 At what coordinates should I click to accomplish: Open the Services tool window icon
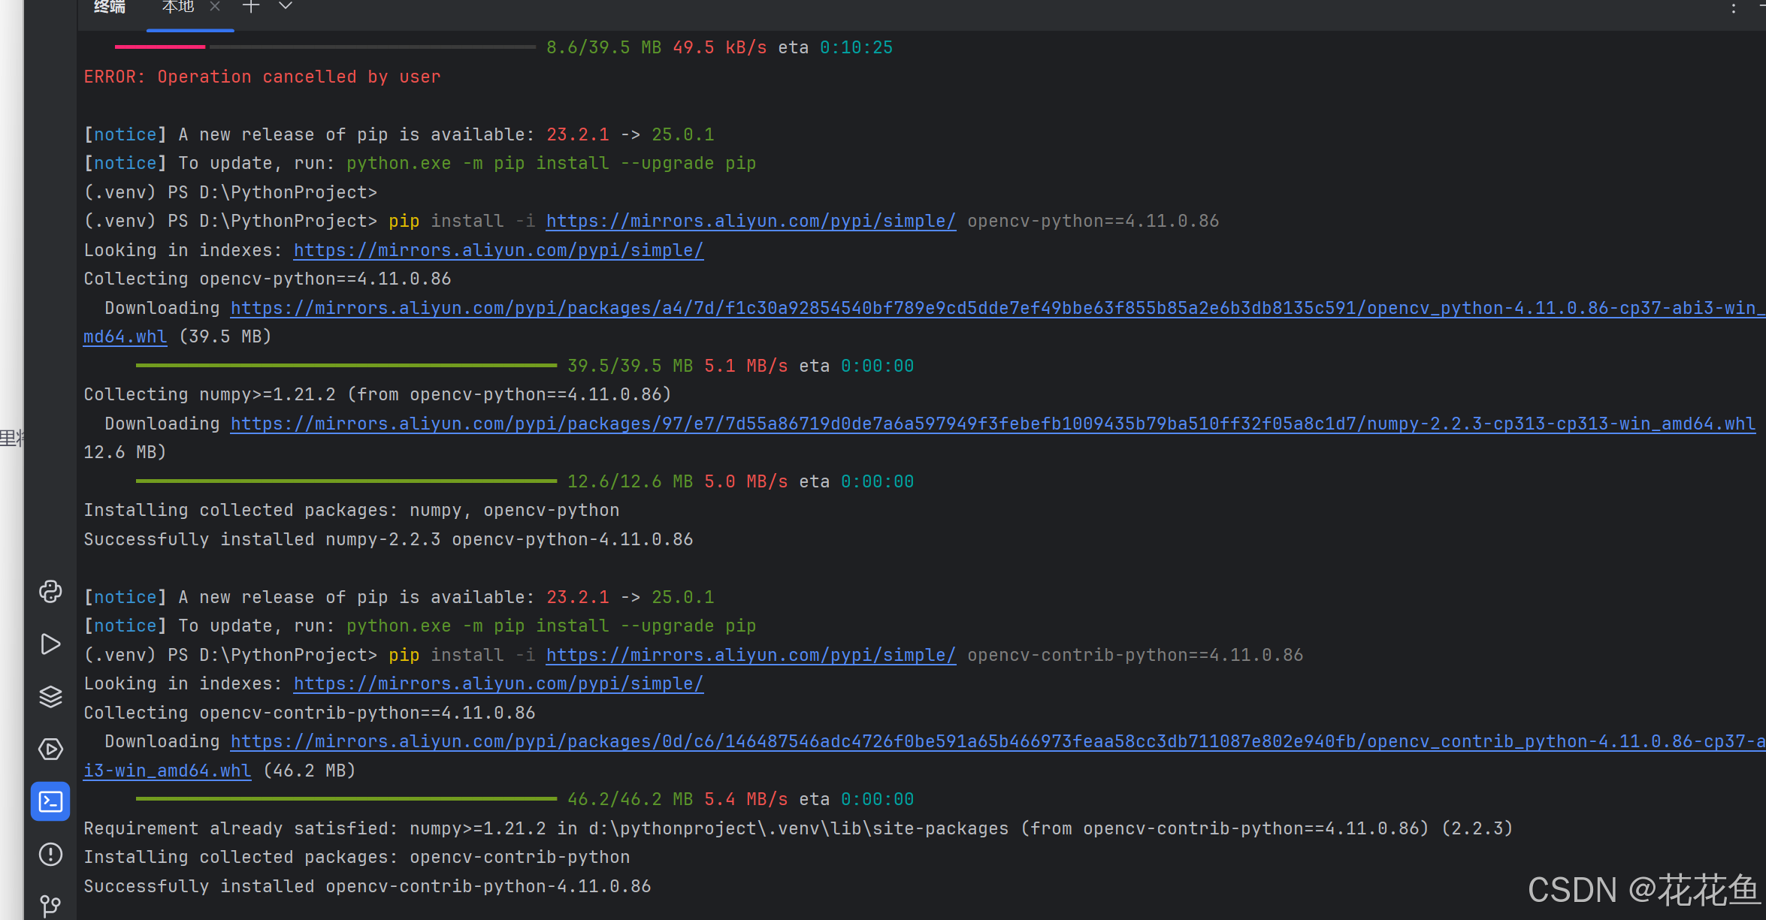50,750
